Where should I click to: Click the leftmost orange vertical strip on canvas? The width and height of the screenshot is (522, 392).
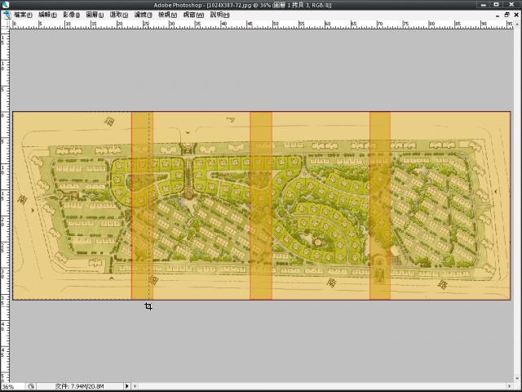[142, 206]
